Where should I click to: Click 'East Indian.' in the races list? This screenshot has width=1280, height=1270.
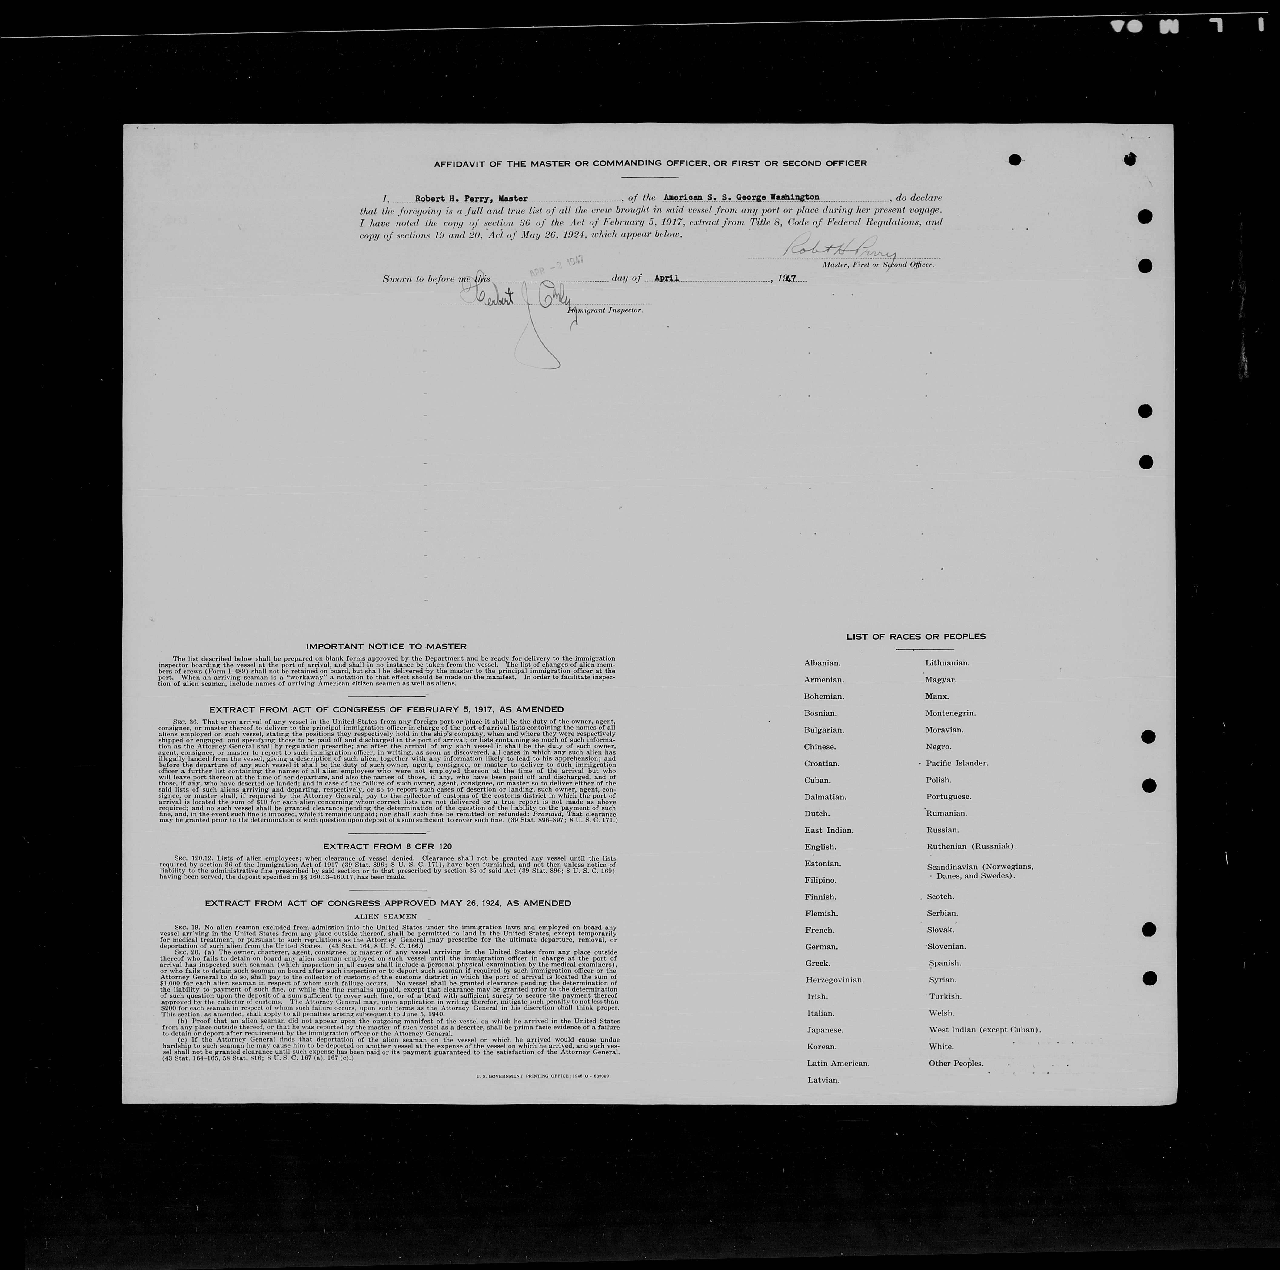tap(830, 830)
